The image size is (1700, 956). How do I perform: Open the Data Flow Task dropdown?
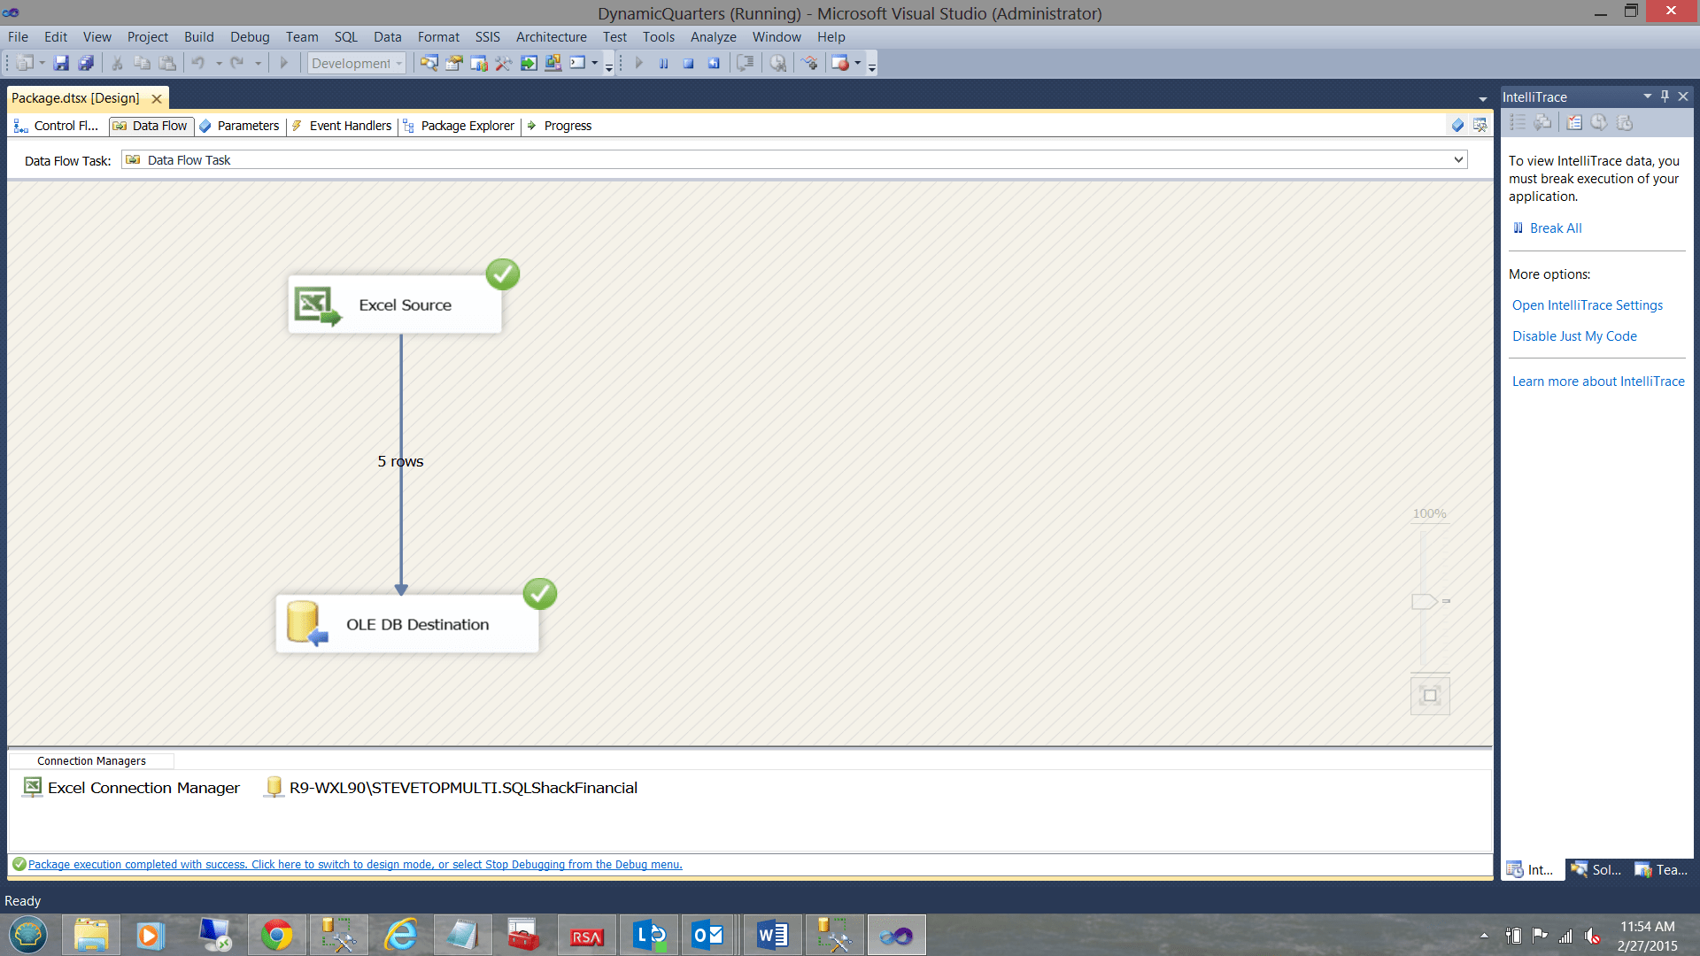[1459, 159]
